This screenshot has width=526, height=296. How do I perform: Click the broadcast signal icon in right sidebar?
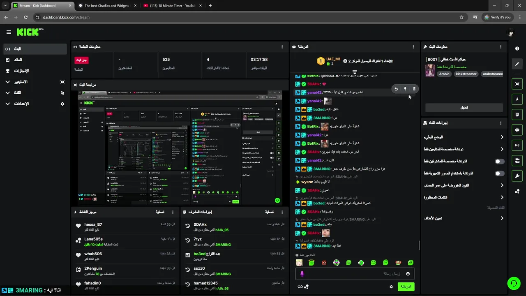pos(517,145)
